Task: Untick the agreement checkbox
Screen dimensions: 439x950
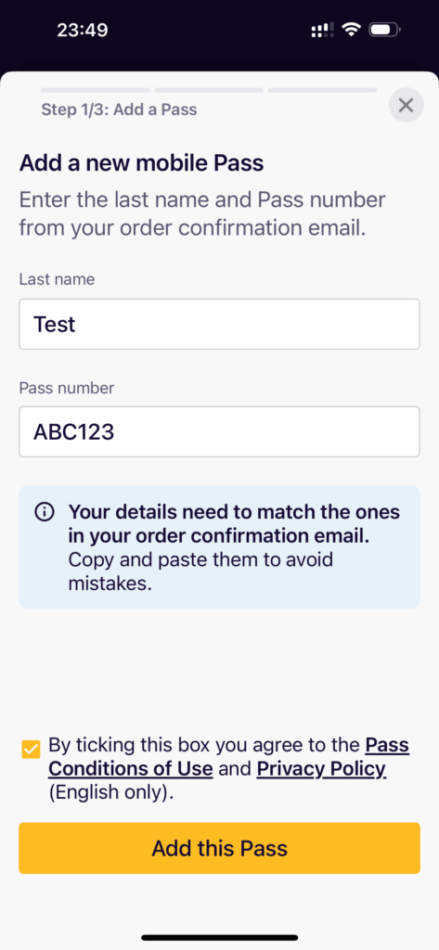Action: (31, 750)
